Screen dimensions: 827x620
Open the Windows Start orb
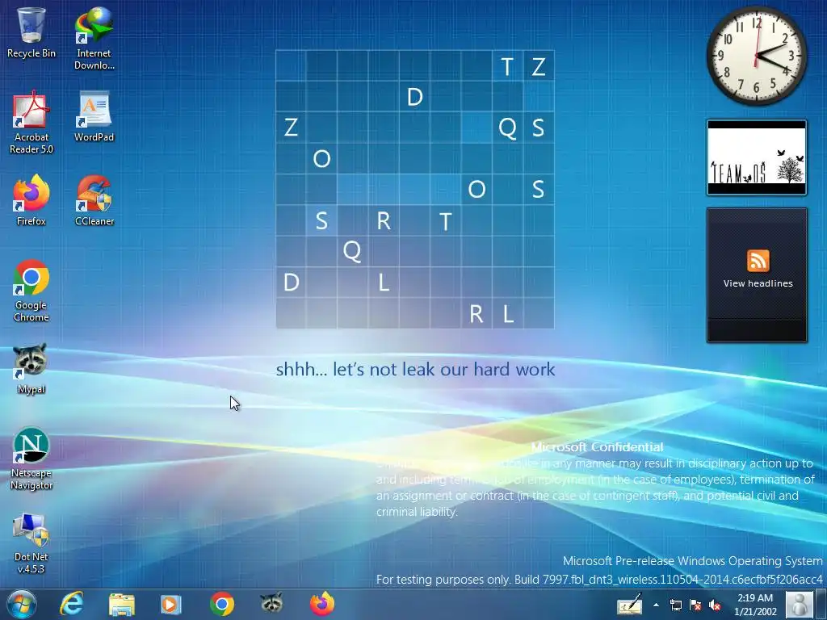[21, 604]
